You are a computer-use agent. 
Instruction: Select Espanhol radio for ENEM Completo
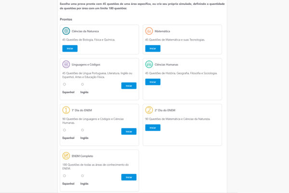65,176
